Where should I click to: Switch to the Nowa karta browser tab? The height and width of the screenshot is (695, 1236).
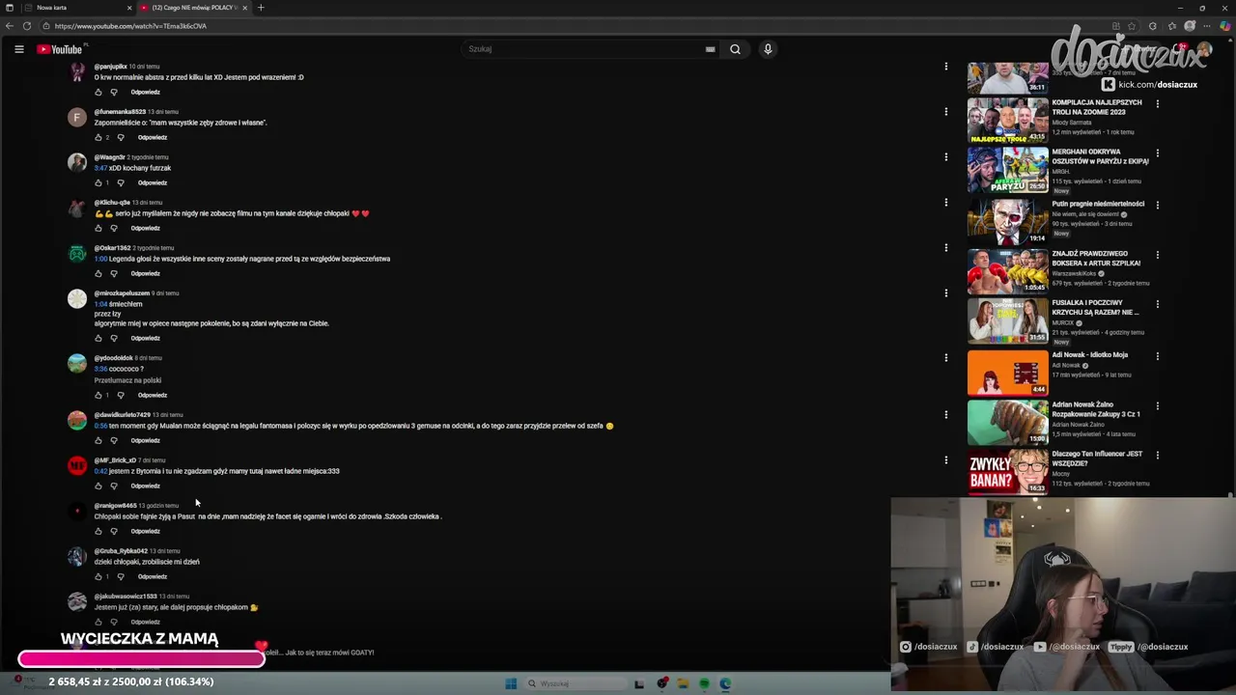(x=77, y=8)
